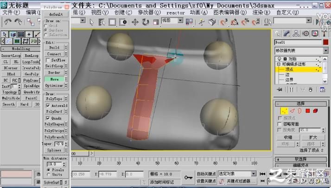This screenshot has width=331, height=188.
Task: Select the Pixels radio button
Action: coord(49,170)
